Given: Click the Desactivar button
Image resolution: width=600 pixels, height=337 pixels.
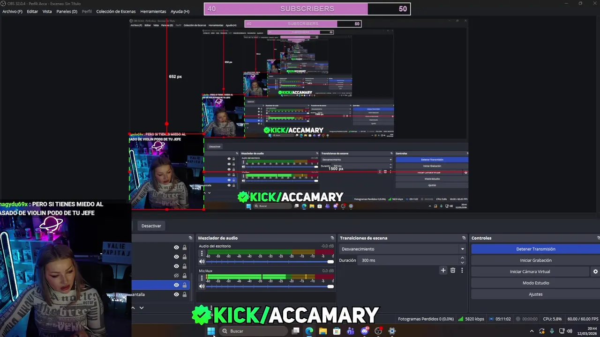Looking at the screenshot, I should click(x=151, y=226).
